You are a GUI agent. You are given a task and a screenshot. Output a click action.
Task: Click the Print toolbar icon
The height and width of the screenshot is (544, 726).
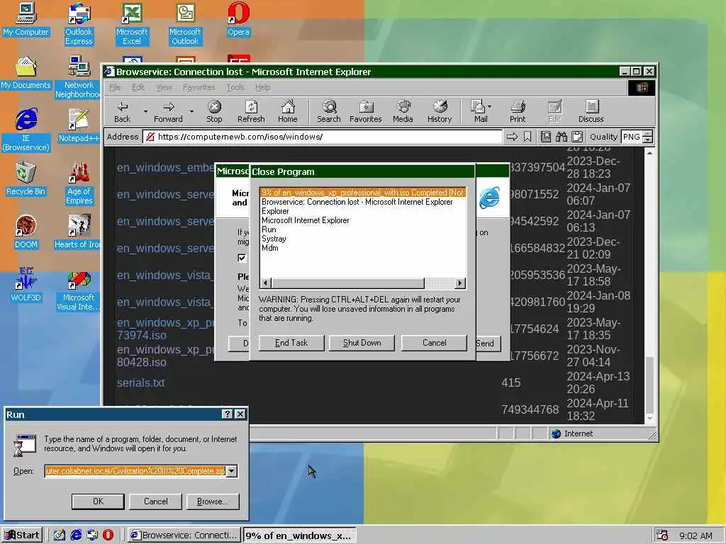pos(518,111)
